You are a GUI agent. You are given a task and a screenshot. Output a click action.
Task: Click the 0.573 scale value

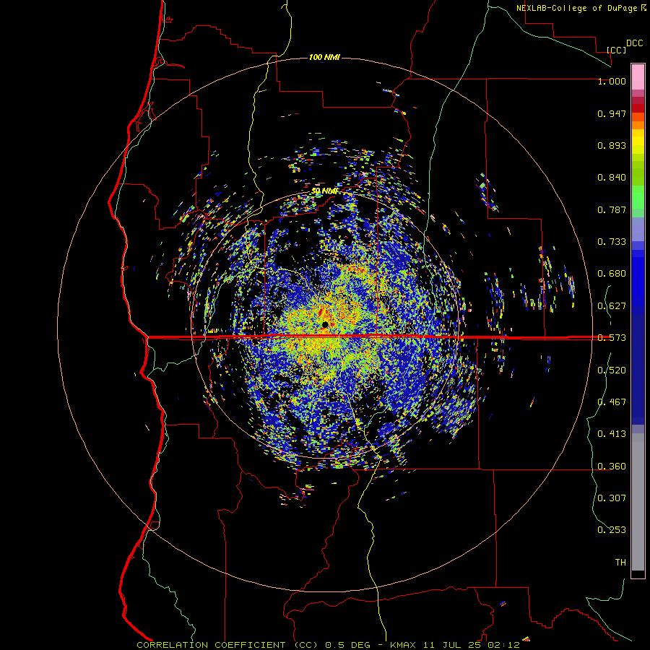coord(612,338)
